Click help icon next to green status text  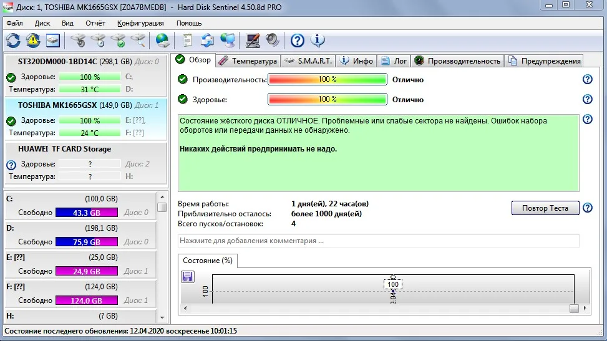tap(587, 119)
